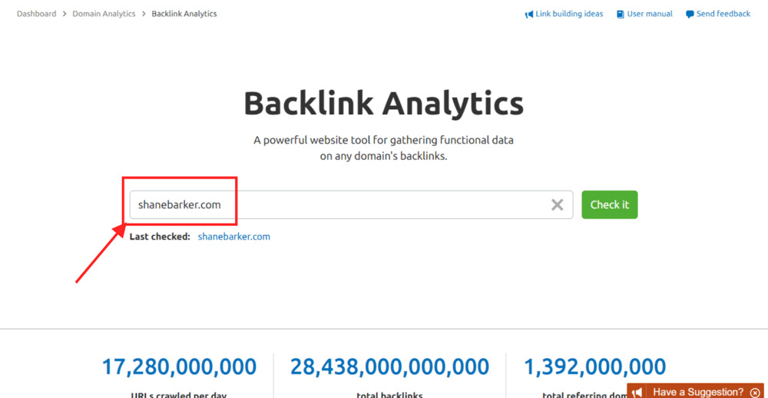Image resolution: width=768 pixels, height=398 pixels.
Task: Open the last checked shanebarker.com link
Action: point(233,237)
